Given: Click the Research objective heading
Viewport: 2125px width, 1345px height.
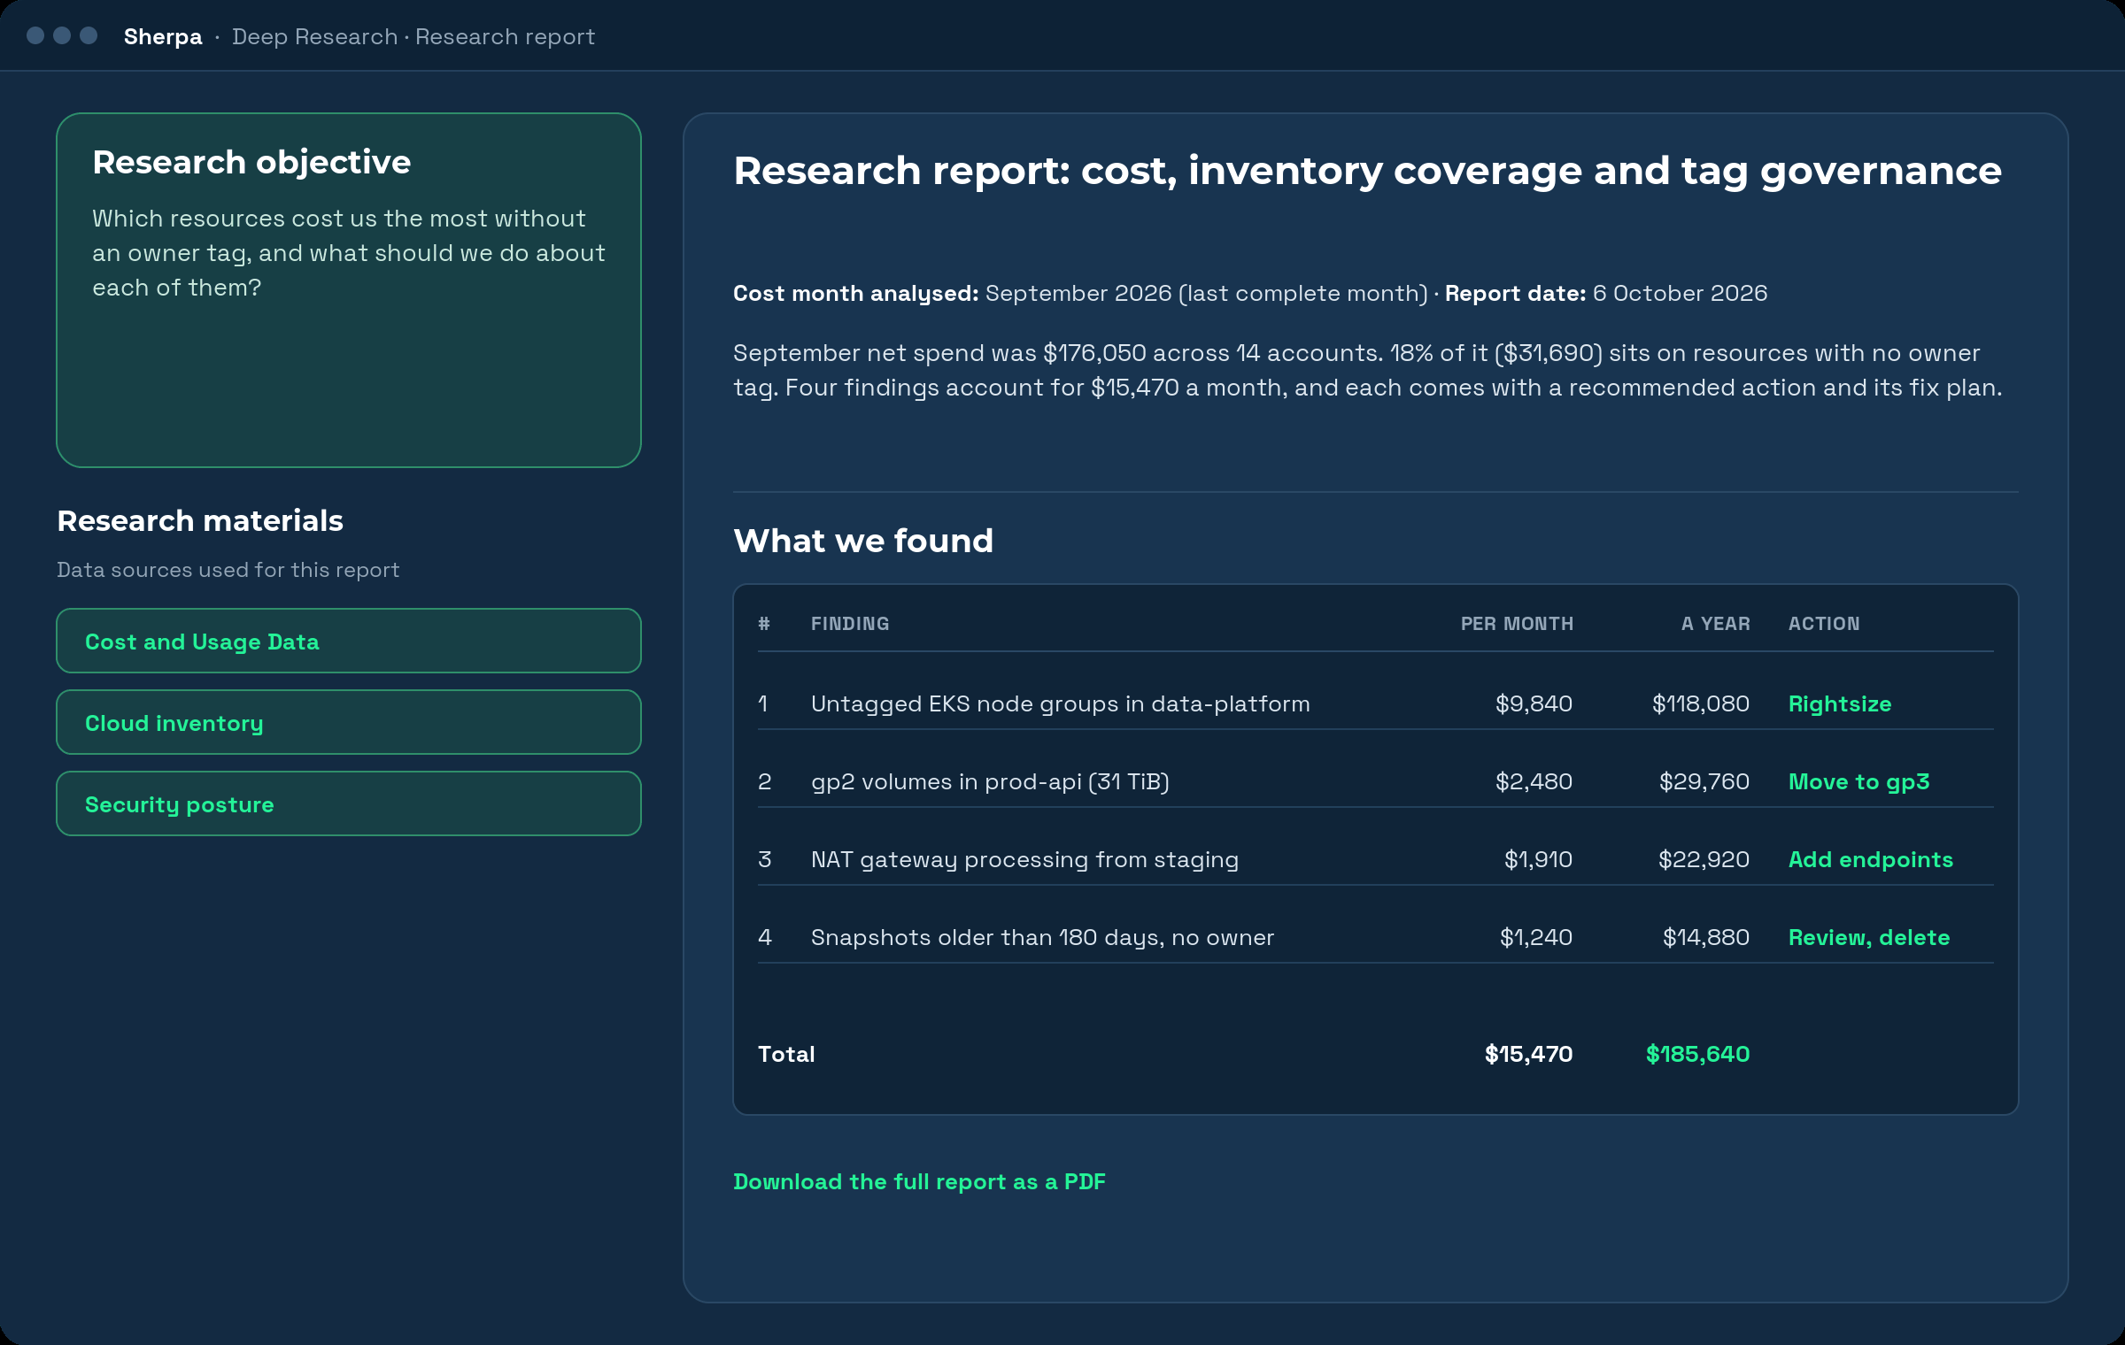Looking at the screenshot, I should point(251,162).
